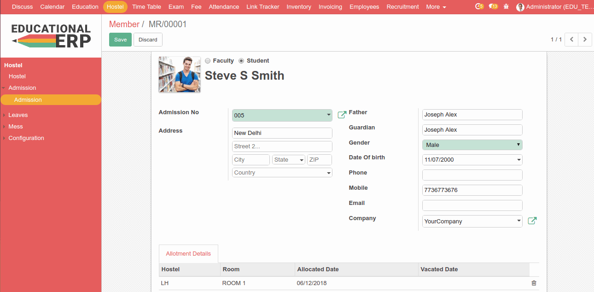The width and height of the screenshot is (594, 292).
Task: Click the Steve S Smith name field
Action: [245, 76]
